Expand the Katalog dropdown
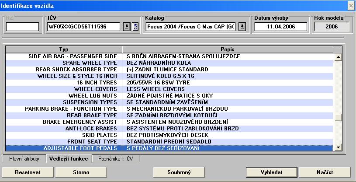This screenshot has width=356, height=182. tap(242, 27)
